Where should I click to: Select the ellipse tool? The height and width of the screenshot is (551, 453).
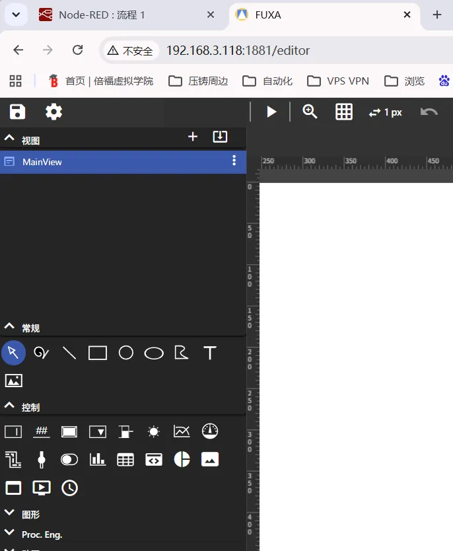[154, 353]
